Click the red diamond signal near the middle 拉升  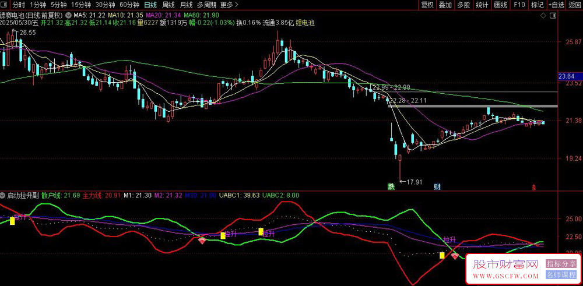202,241
